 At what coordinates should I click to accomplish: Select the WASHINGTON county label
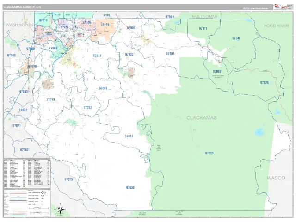pyautogui.click(x=19, y=25)
